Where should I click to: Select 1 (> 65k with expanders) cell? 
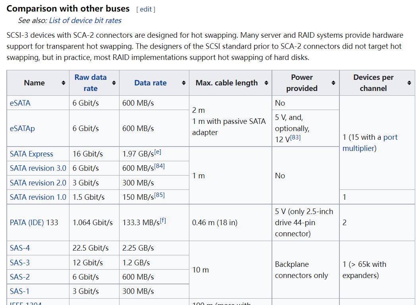point(377,270)
